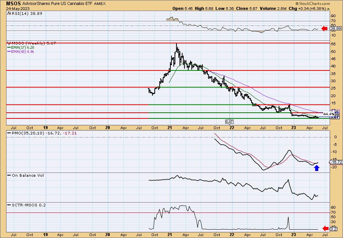Screen dimensions: 343x238
Task: Click the Volume 2.6M value
Action: point(273,8)
